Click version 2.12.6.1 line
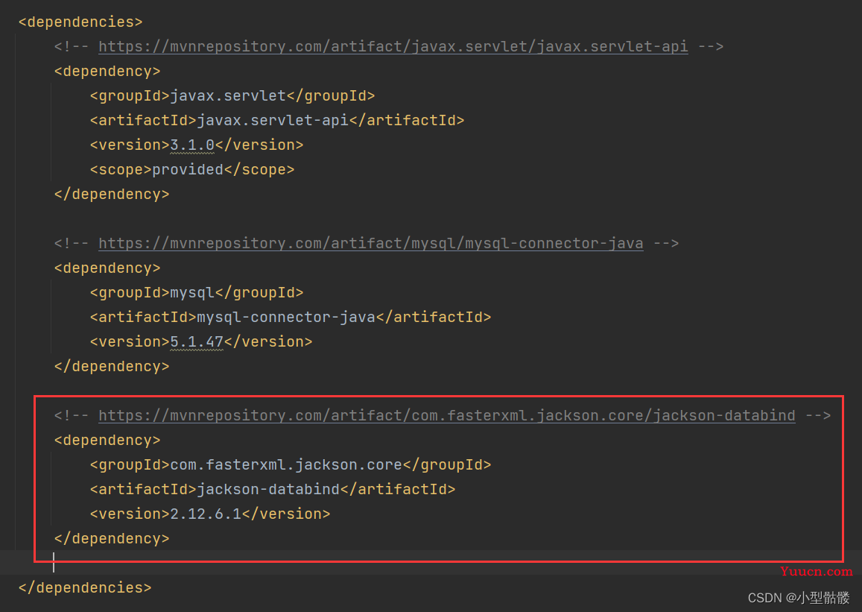Viewport: 862px width, 612px height. click(210, 514)
